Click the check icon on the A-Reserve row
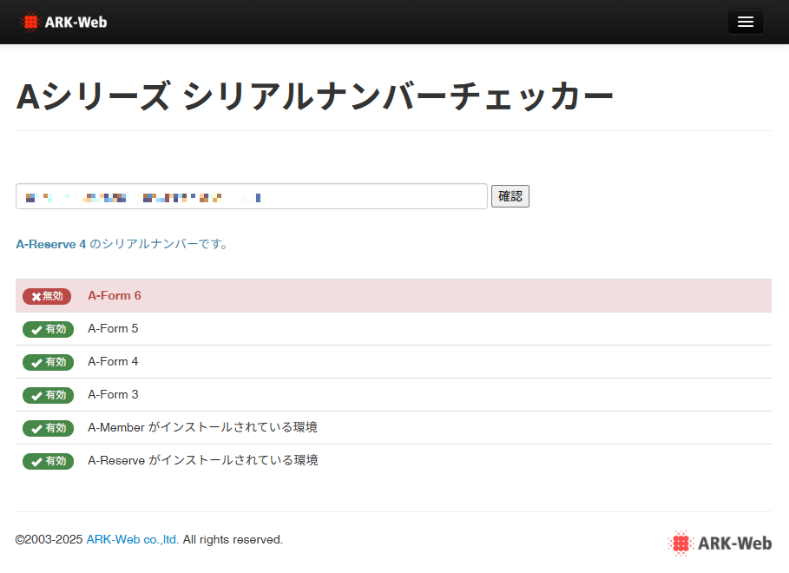This screenshot has height=573, width=789. click(36, 461)
